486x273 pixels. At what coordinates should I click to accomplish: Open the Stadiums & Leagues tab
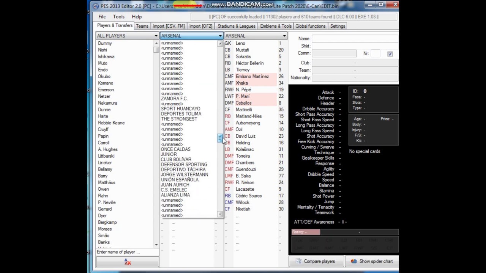point(236,26)
